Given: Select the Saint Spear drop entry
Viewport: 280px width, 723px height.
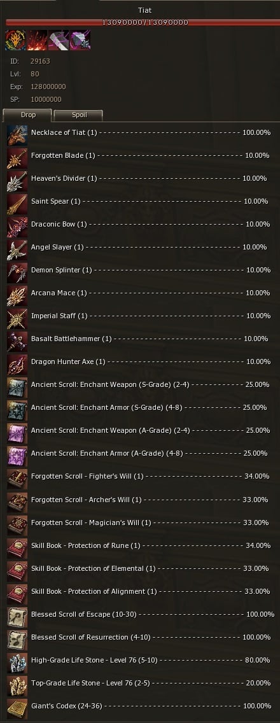Looking at the screenshot, I should point(140,202).
